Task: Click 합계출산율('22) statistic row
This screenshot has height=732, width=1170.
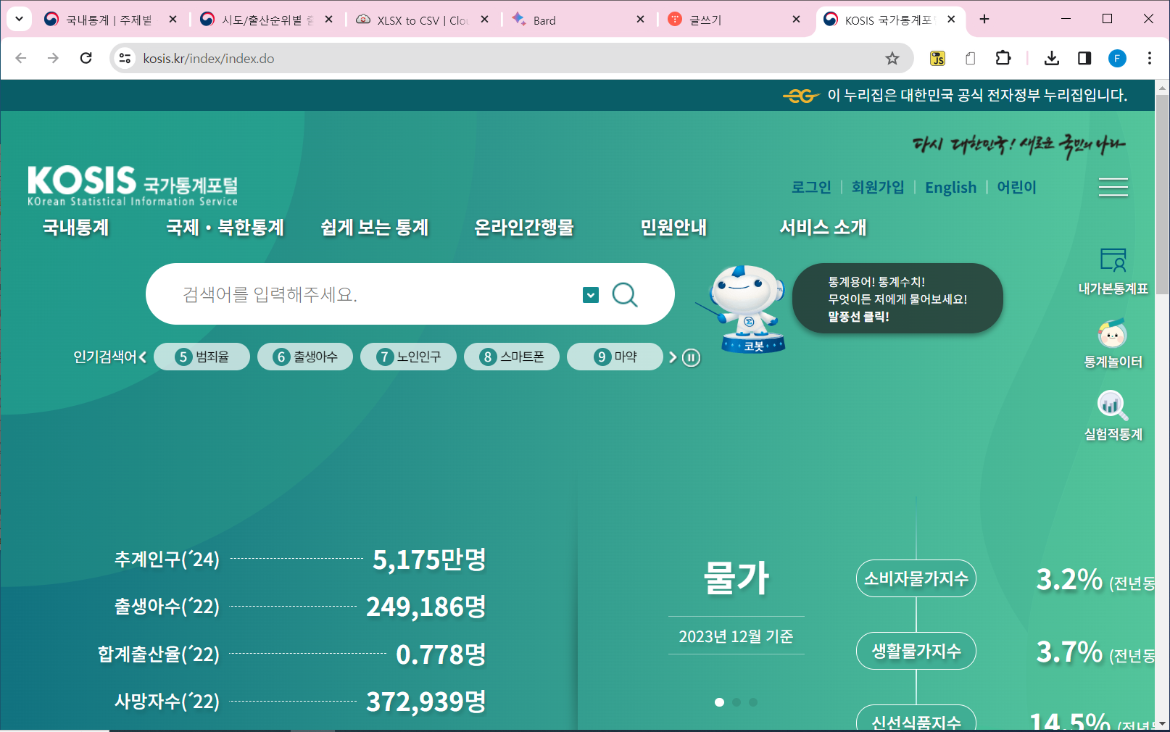Action: click(292, 654)
